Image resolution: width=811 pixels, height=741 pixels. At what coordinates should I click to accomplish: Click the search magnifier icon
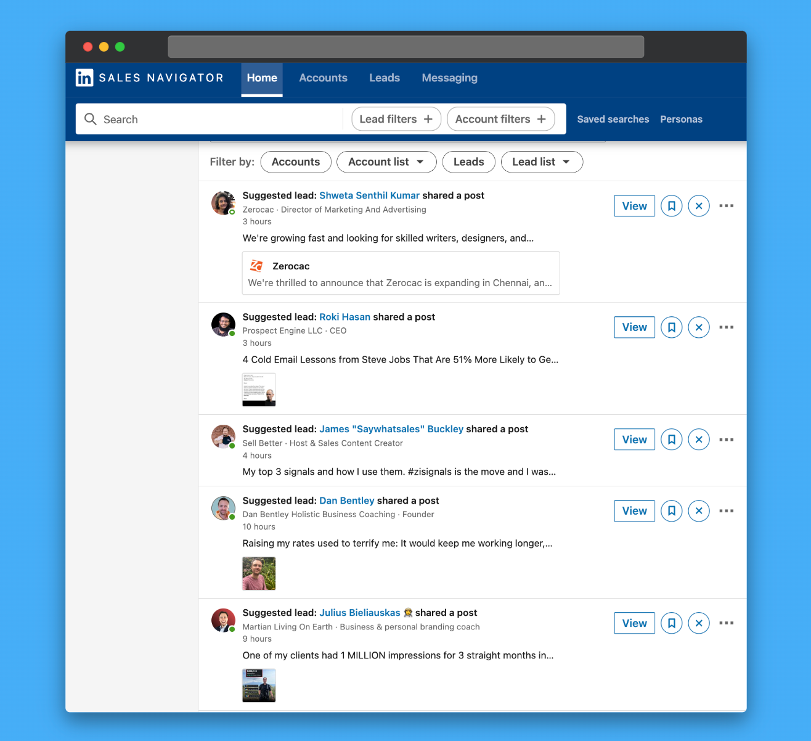pos(91,119)
